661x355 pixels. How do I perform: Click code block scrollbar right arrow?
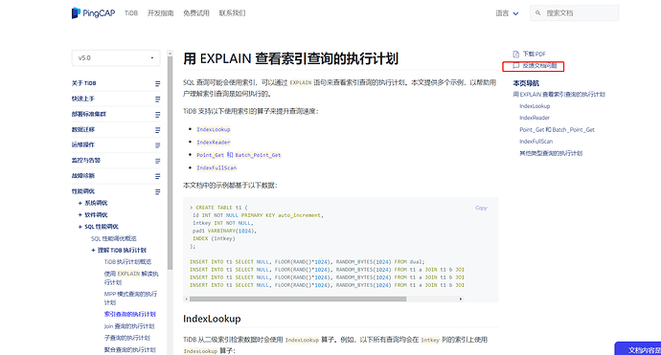(461, 299)
